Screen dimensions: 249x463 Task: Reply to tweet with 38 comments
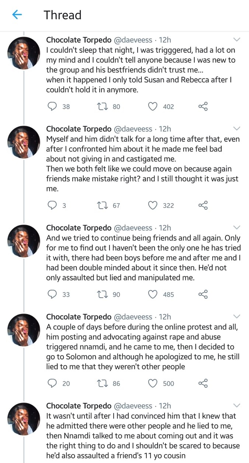pos(53,107)
